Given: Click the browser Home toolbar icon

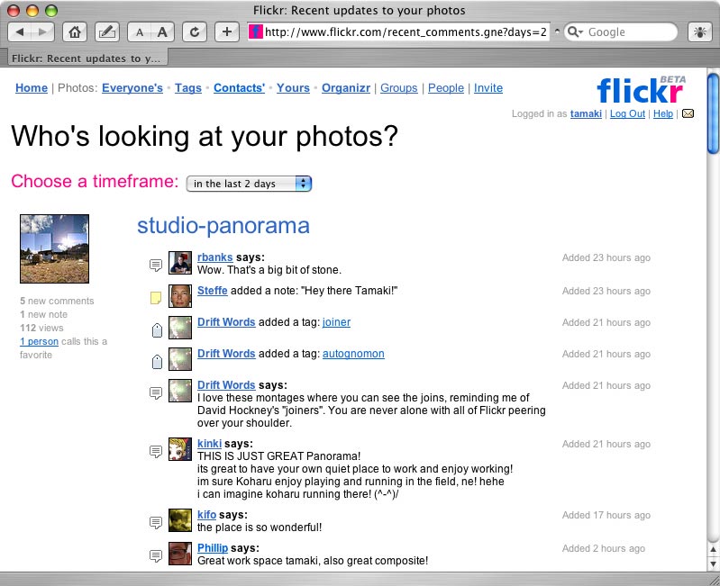Looking at the screenshot, I should point(77,32).
